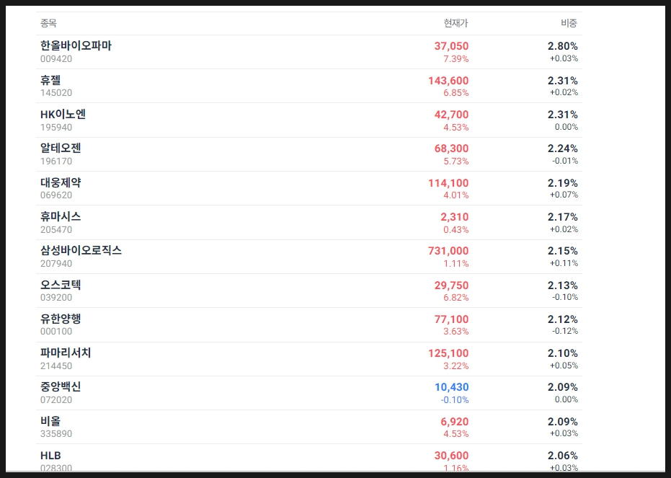Sort by the 비중 column header
Image resolution: width=671 pixels, height=478 pixels.
pyautogui.click(x=569, y=24)
